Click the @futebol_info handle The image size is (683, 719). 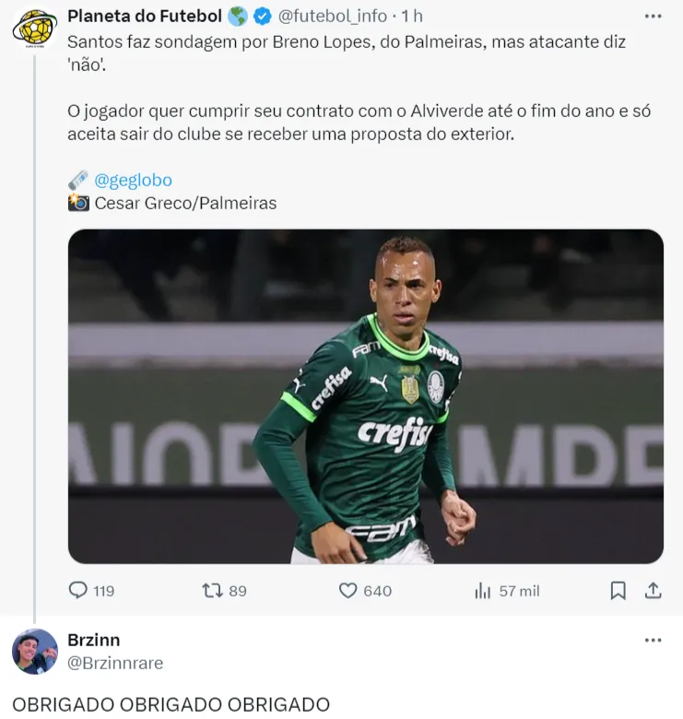(x=332, y=16)
